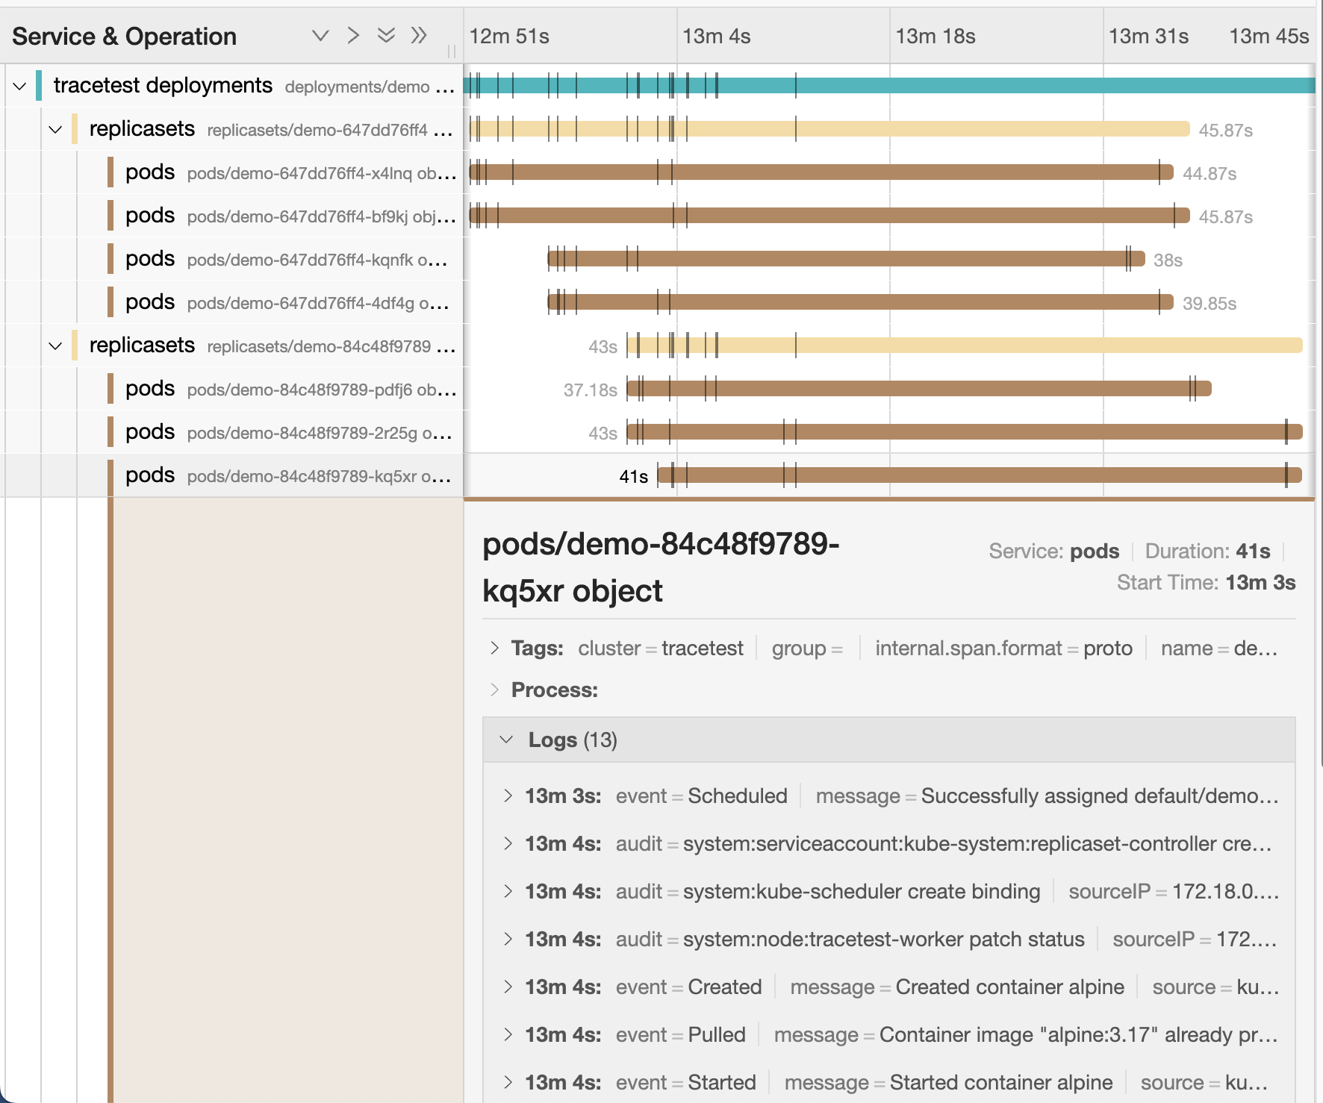Expand the Created container alpine log entry
The image size is (1323, 1103).
pos(508,987)
